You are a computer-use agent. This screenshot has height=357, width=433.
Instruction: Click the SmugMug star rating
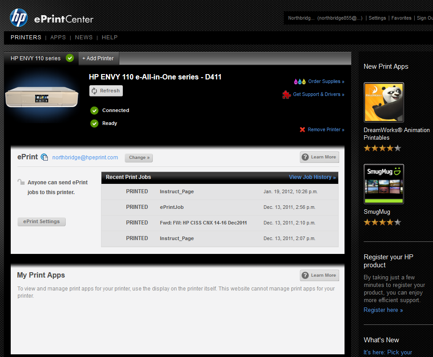click(382, 222)
